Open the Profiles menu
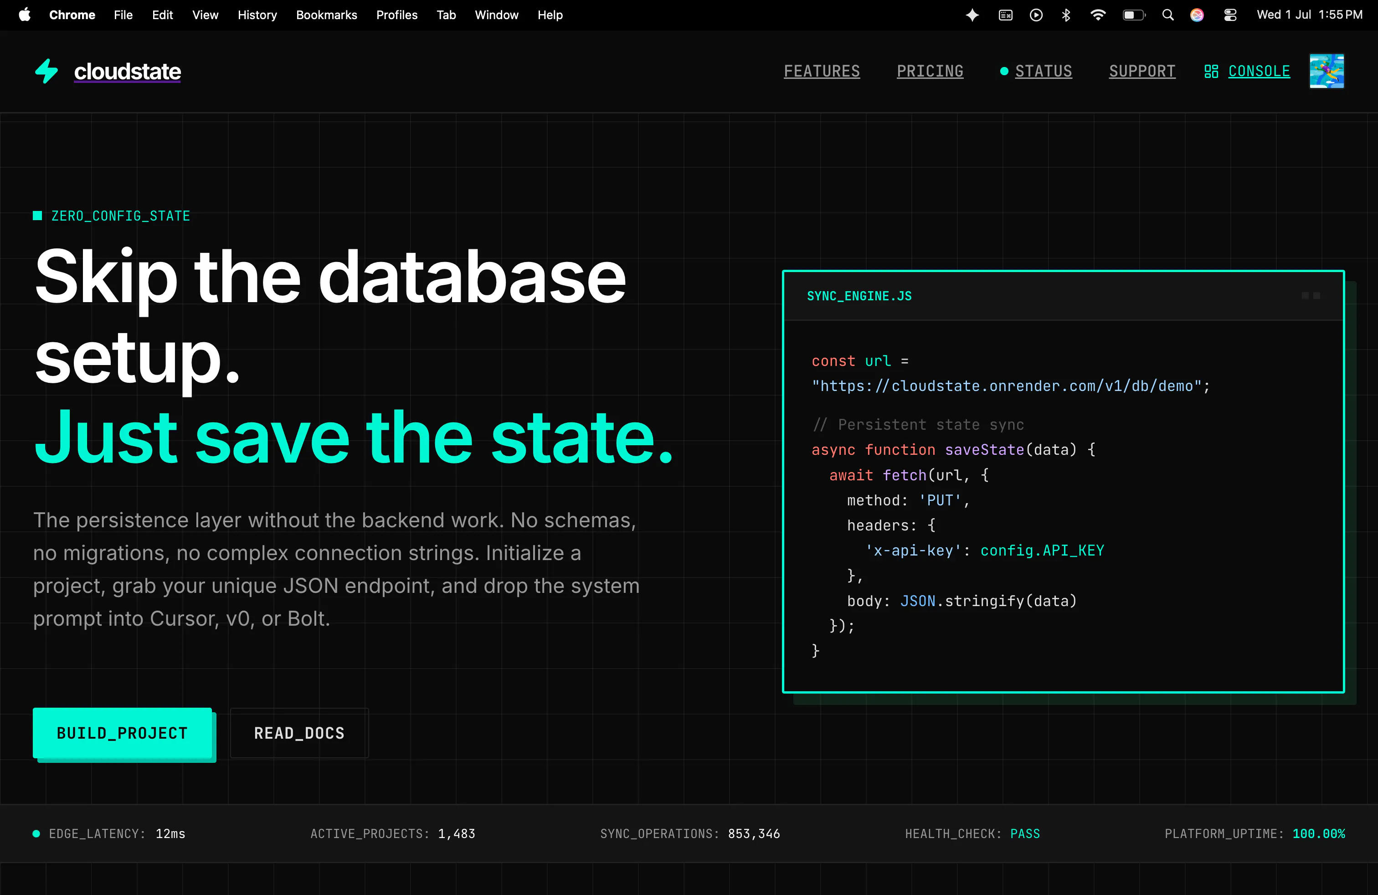 [396, 15]
